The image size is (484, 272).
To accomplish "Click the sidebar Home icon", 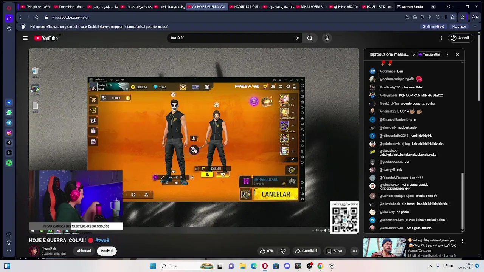I will (x=9, y=18).
